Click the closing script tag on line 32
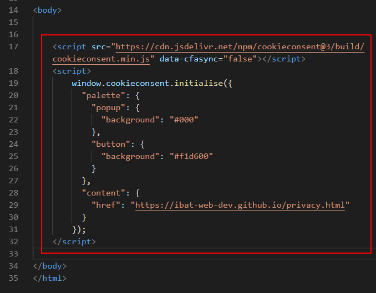The image size is (376, 293). point(74,241)
